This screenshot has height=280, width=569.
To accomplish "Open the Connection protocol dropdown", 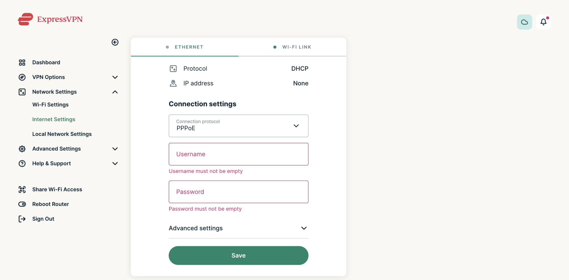I will (x=238, y=126).
